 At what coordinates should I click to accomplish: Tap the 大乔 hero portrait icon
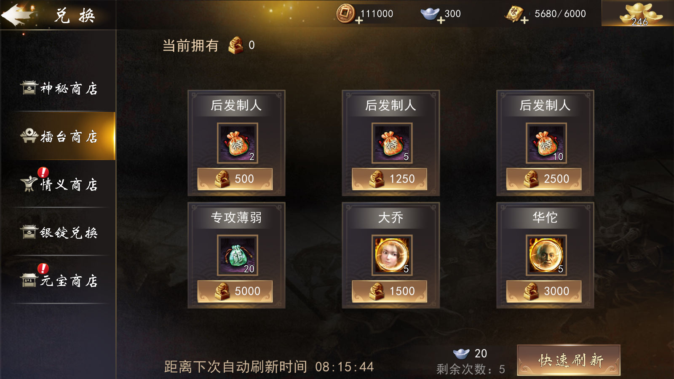(392, 255)
